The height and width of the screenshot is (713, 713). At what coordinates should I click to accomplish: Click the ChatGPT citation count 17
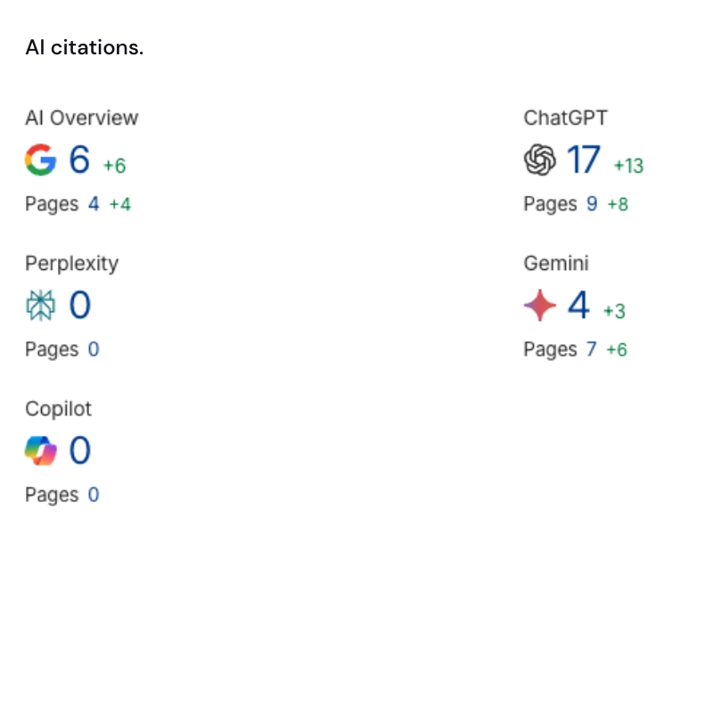click(x=584, y=160)
